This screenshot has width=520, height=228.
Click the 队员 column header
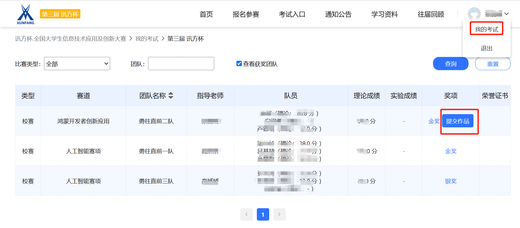click(291, 95)
